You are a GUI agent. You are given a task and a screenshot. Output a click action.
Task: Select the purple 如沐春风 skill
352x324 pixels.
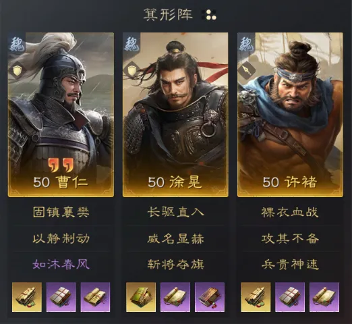(x=61, y=265)
